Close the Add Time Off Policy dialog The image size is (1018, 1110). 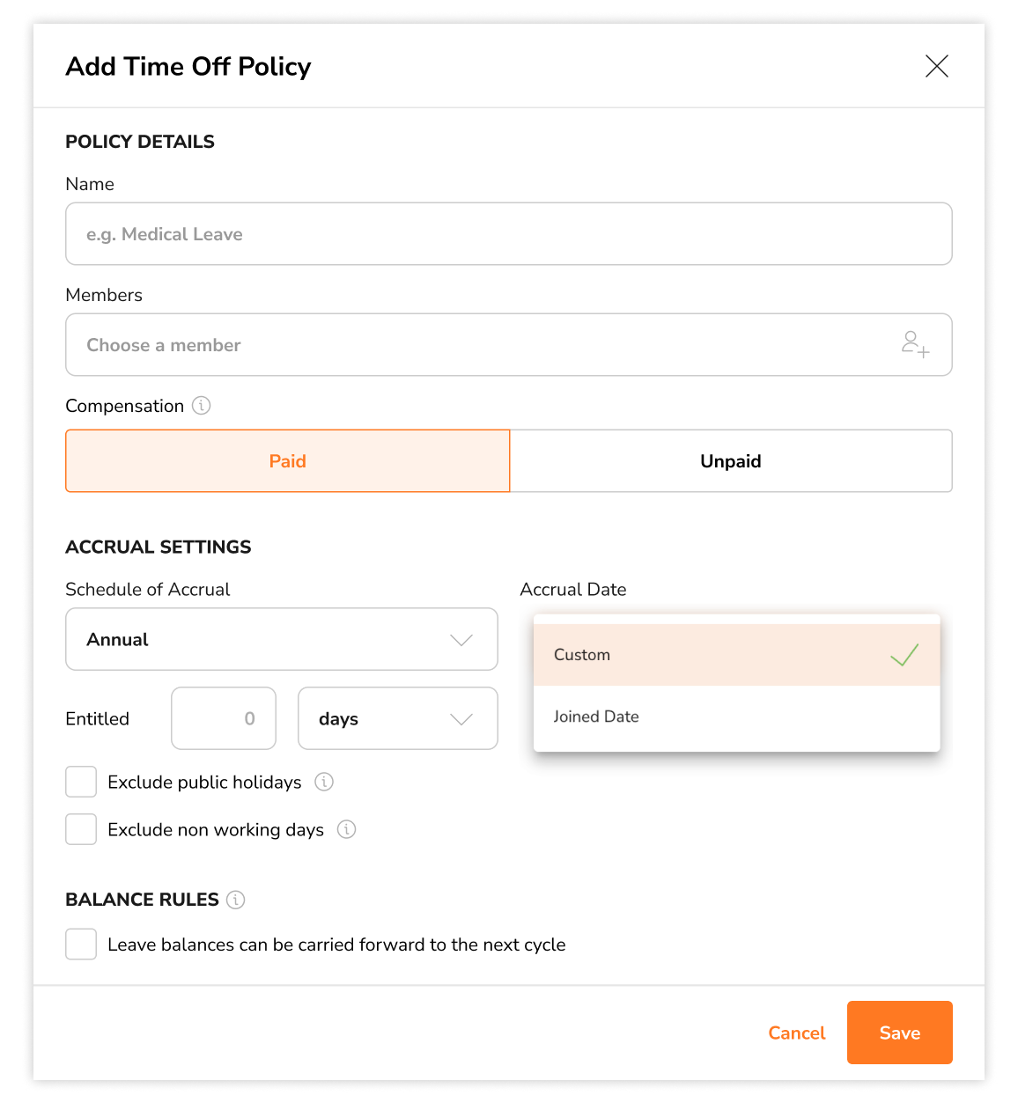(937, 66)
